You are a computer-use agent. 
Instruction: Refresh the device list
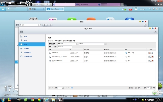[72, 88]
